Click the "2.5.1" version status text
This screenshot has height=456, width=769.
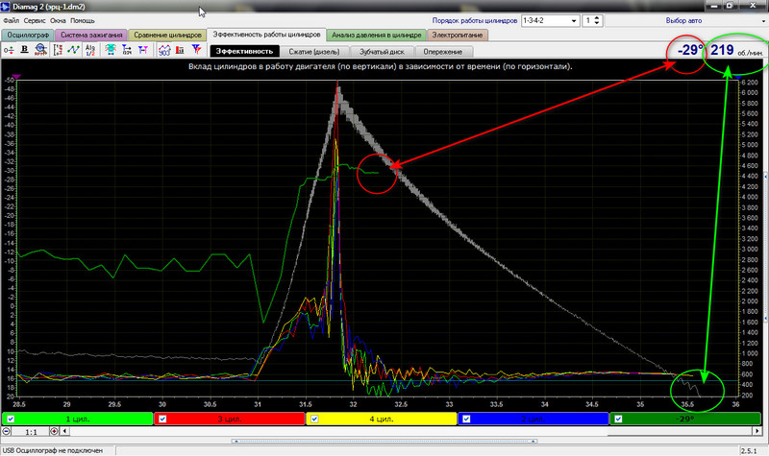pyautogui.click(x=749, y=450)
